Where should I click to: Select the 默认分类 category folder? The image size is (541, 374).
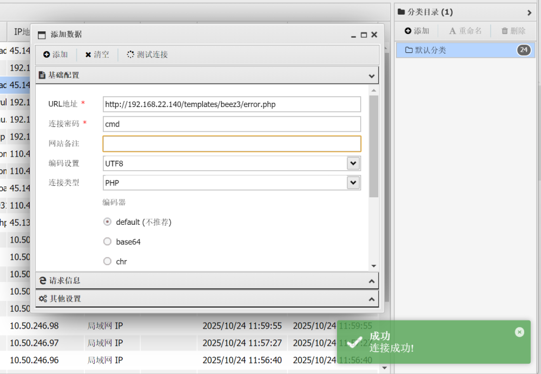tap(430, 50)
